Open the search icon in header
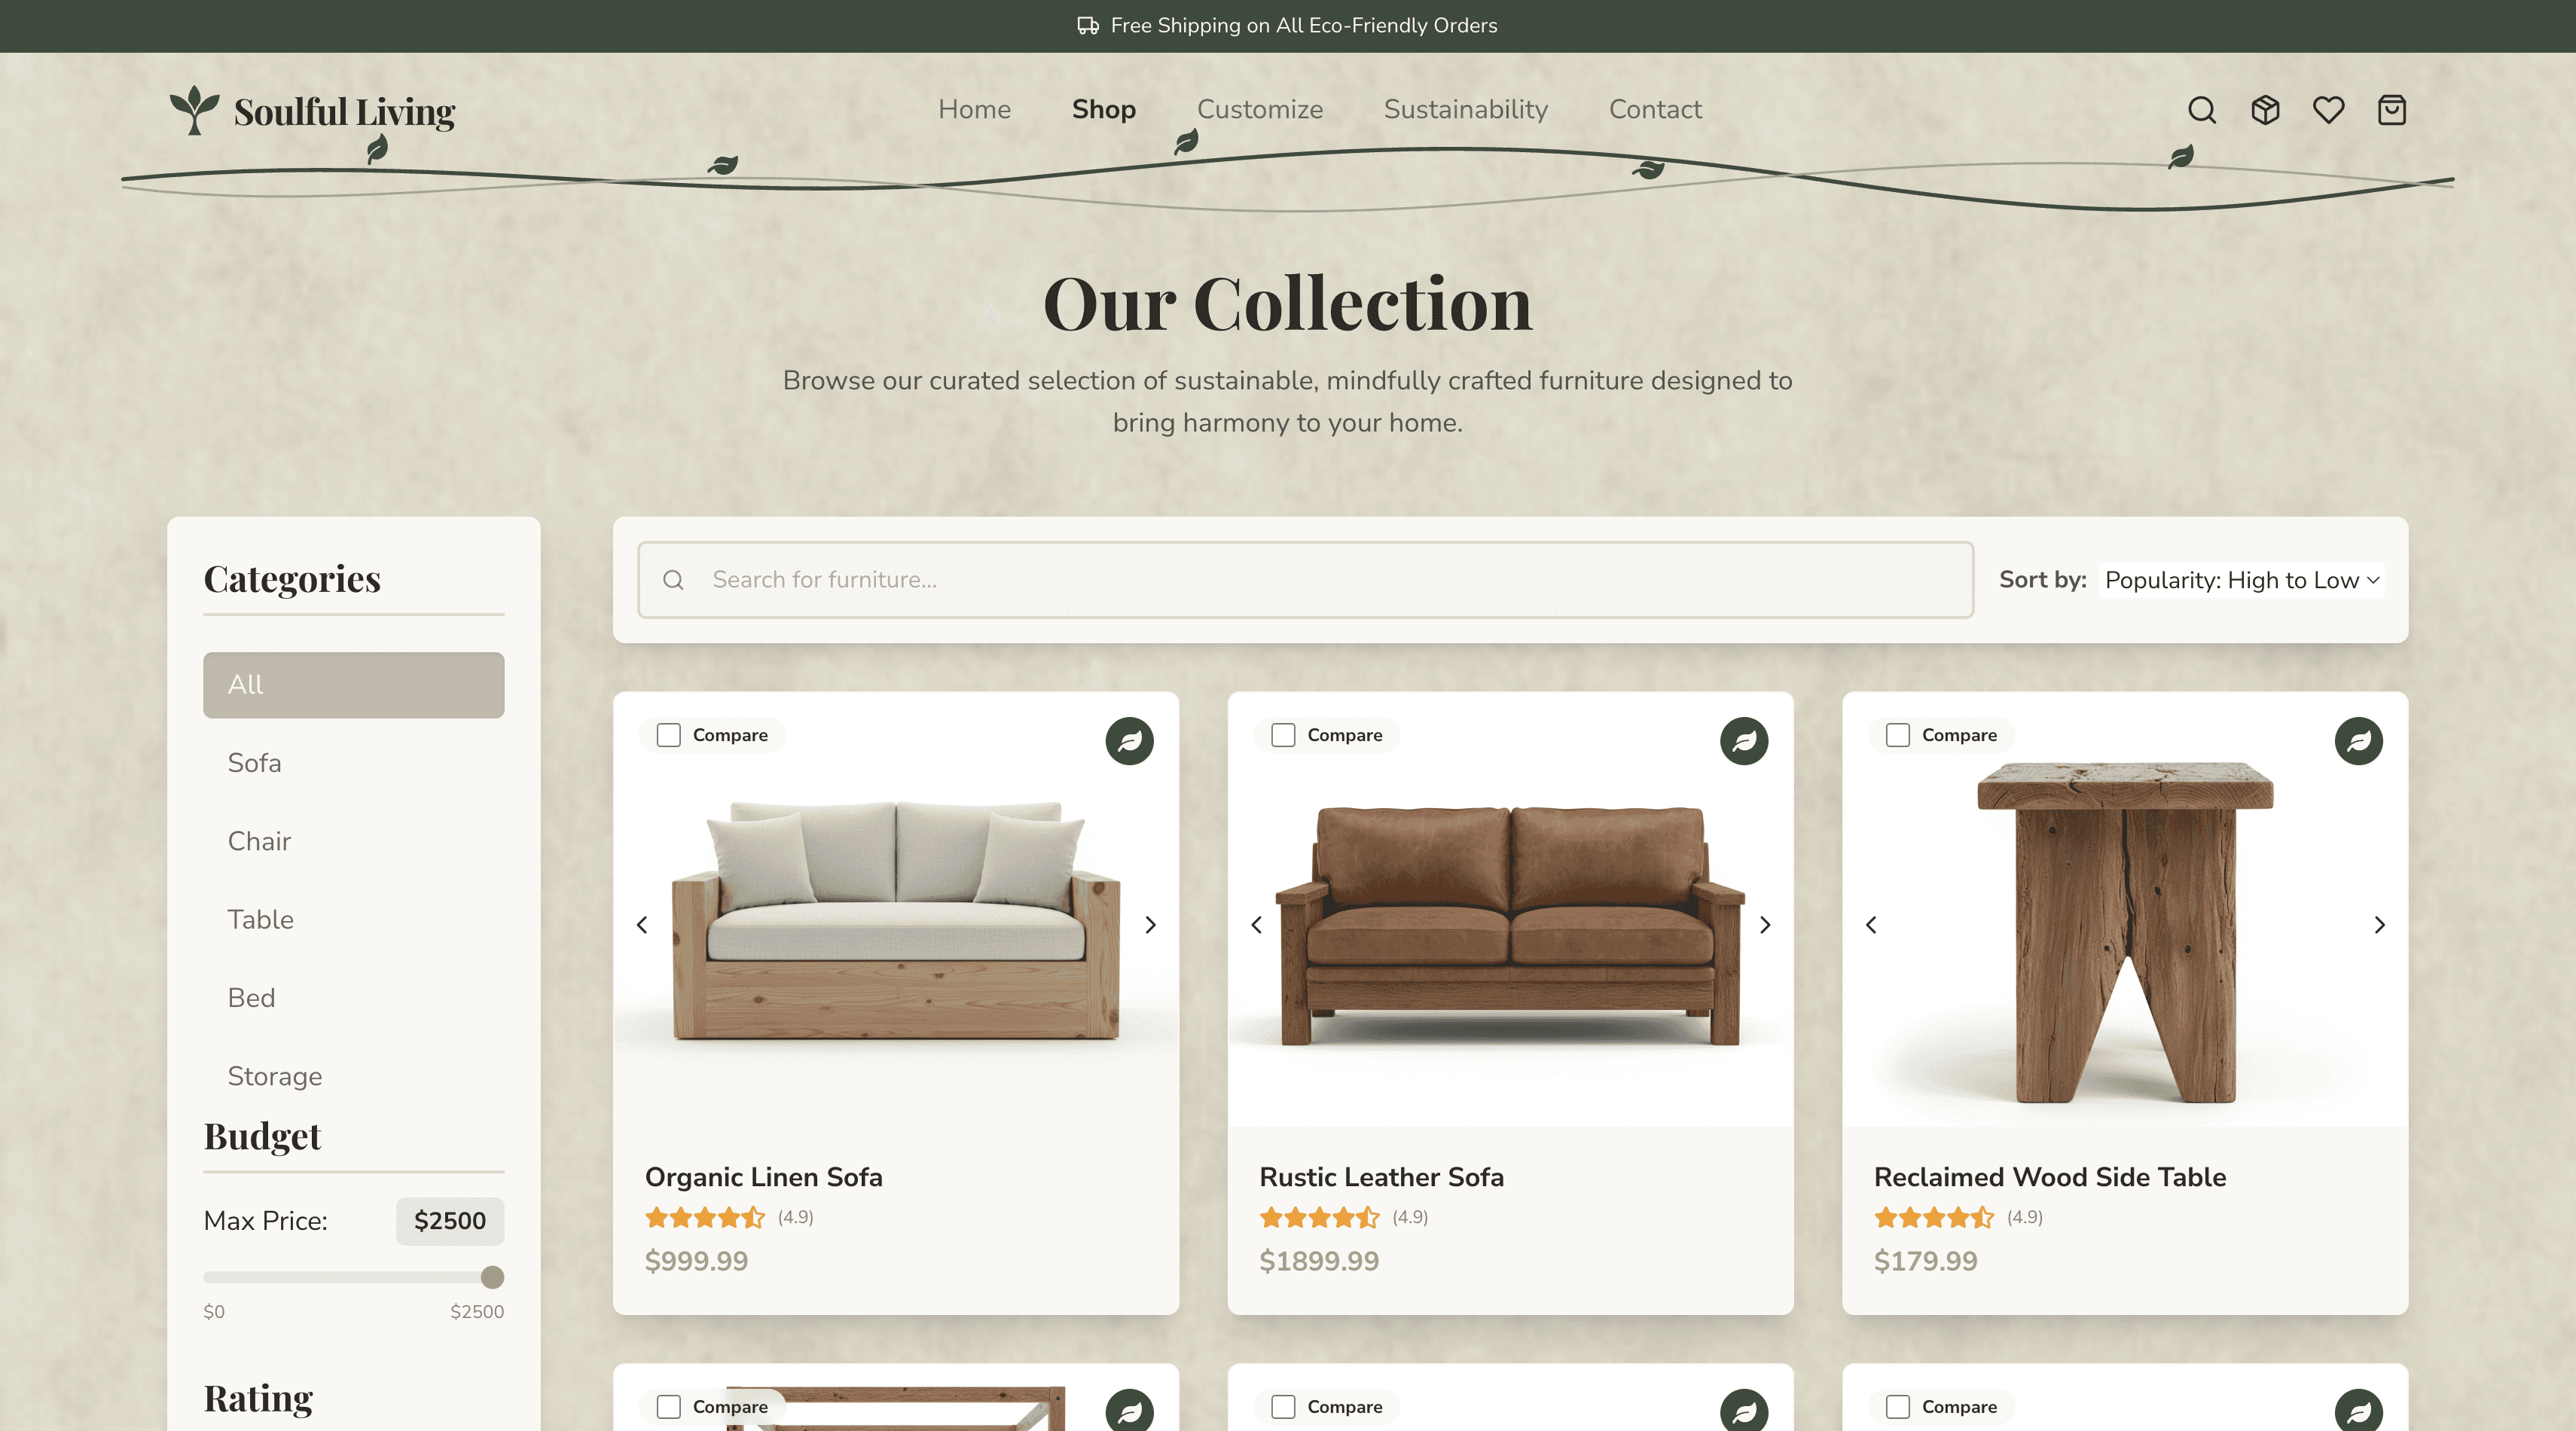This screenshot has width=2576, height=1431. [x=2201, y=110]
